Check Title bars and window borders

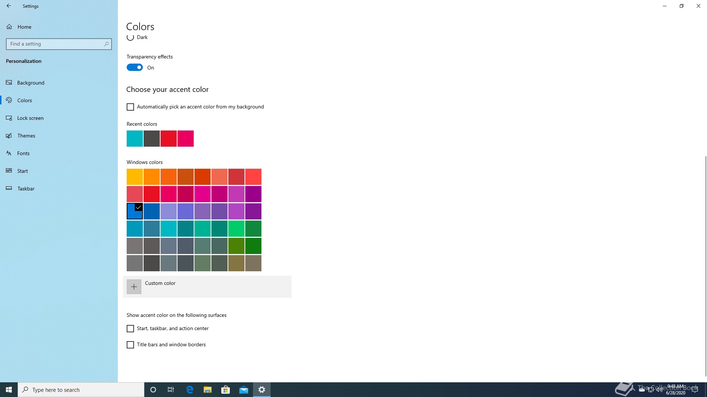coord(130,345)
